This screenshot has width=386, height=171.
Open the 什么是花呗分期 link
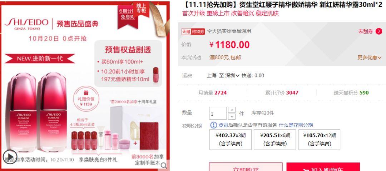click(x=296, y=125)
